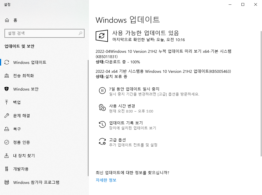Click the '업데이트 및 보안' section header
Screen dimensions: 262x195
pos(19,46)
